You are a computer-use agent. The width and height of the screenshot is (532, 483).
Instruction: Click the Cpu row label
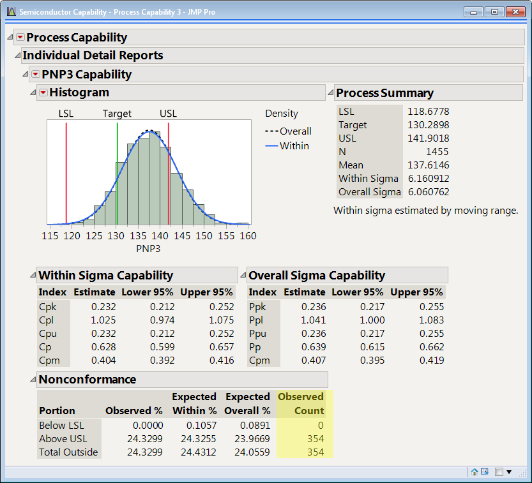tap(48, 334)
